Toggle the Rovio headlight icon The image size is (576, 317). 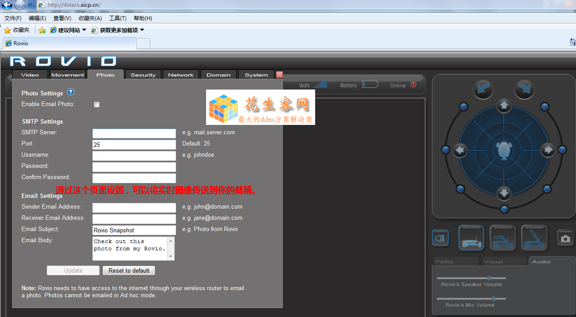(x=440, y=238)
